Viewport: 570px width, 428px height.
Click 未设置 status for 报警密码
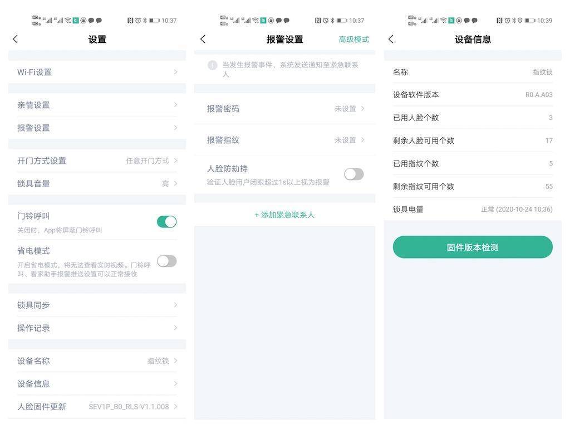click(x=345, y=109)
